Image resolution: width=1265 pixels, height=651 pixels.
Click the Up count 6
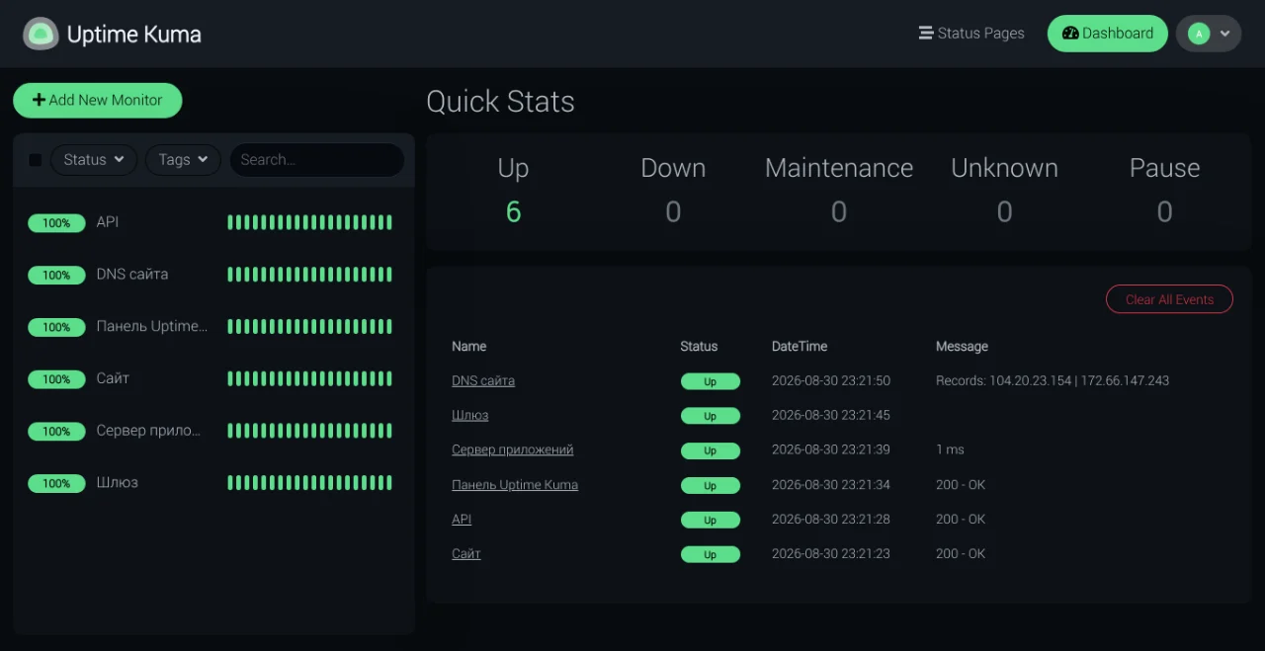(513, 211)
